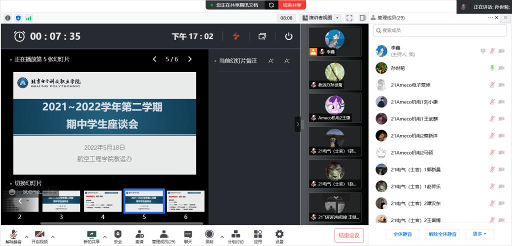This screenshot has width=512, height=246.
Task: Unmute microphone via 解除静音
Action: pos(13,234)
